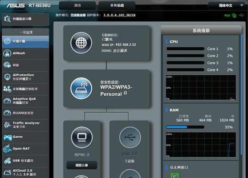Click the ASUS logo in header

point(16,5)
